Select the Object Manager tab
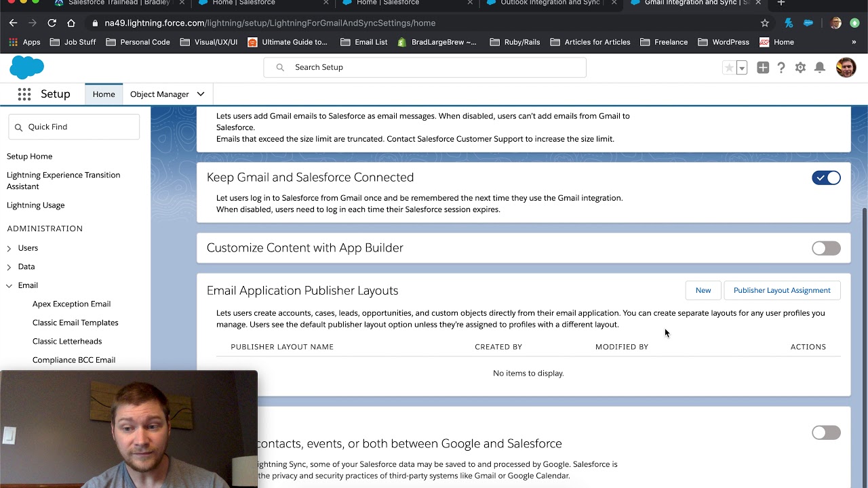 (159, 94)
